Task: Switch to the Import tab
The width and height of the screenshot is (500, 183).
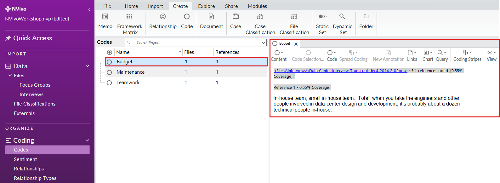Action: 156,6
